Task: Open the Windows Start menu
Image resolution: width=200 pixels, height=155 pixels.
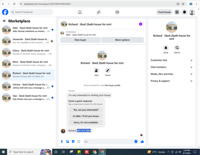Action: [x=3, y=152]
